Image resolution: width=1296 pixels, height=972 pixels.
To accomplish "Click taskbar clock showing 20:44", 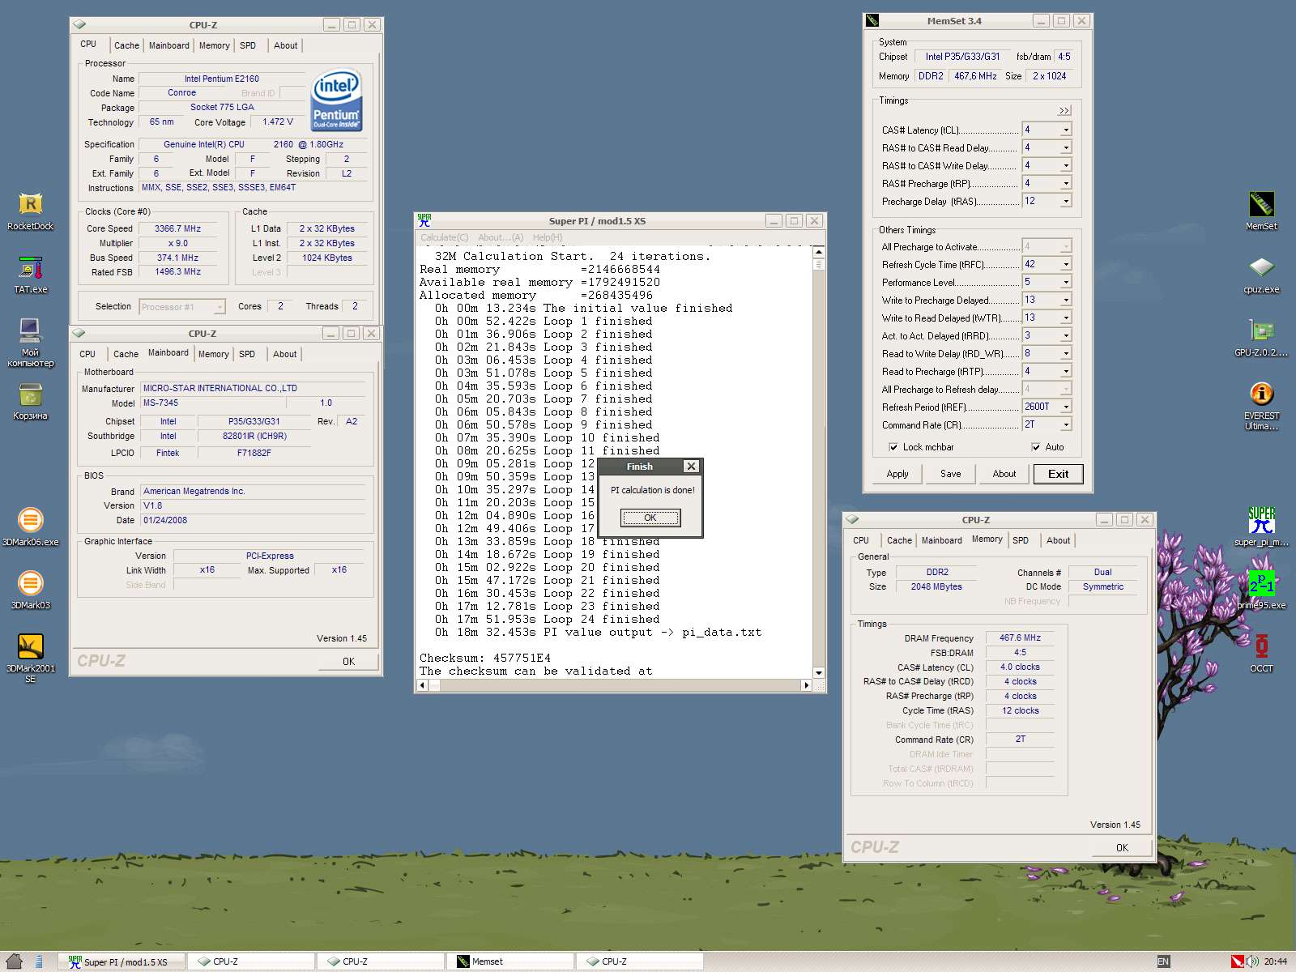I will [x=1275, y=961].
